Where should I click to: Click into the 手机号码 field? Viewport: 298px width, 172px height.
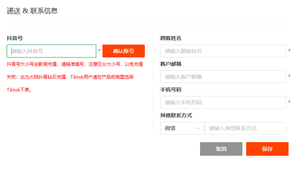(223, 102)
